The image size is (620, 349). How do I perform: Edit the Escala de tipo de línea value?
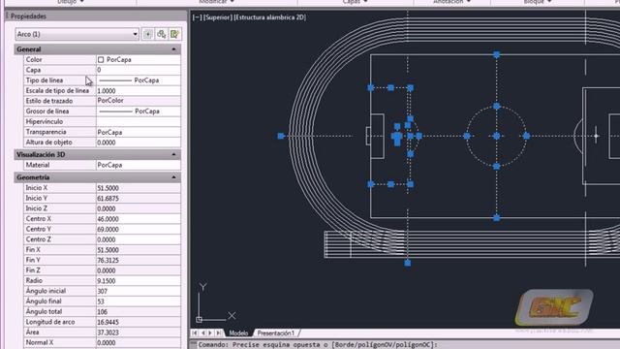tap(138, 90)
